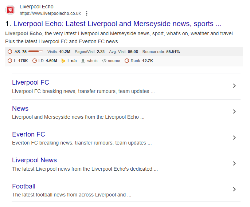Open the main Liverpool Echo result title

tap(117, 24)
